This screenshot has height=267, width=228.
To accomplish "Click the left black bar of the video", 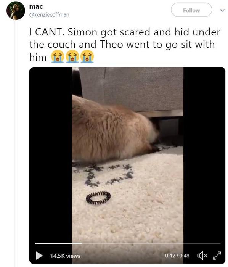I will tap(51, 153).
